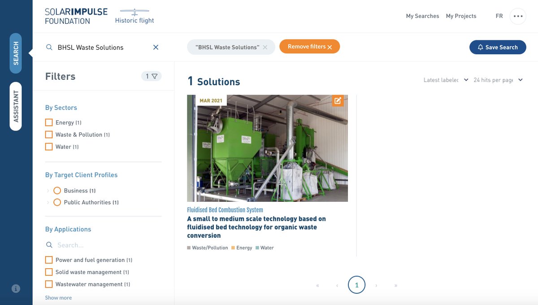Click the info icon in the bottom corner

[x=16, y=288]
